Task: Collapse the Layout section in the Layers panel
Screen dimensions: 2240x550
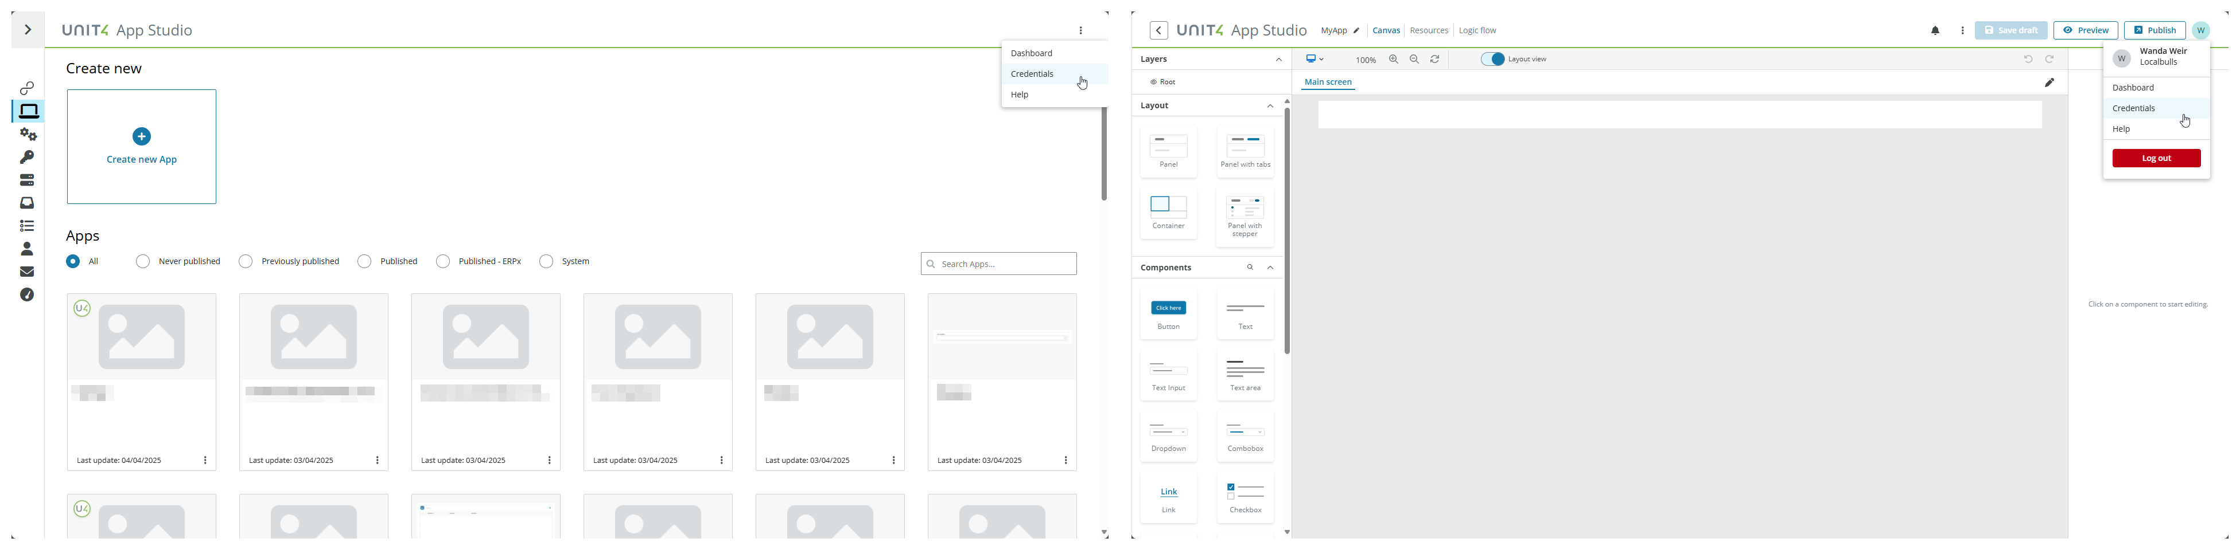Action: 1270,105
